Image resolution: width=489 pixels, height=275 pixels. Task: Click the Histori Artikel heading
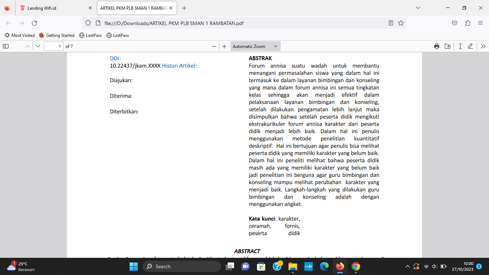179,66
